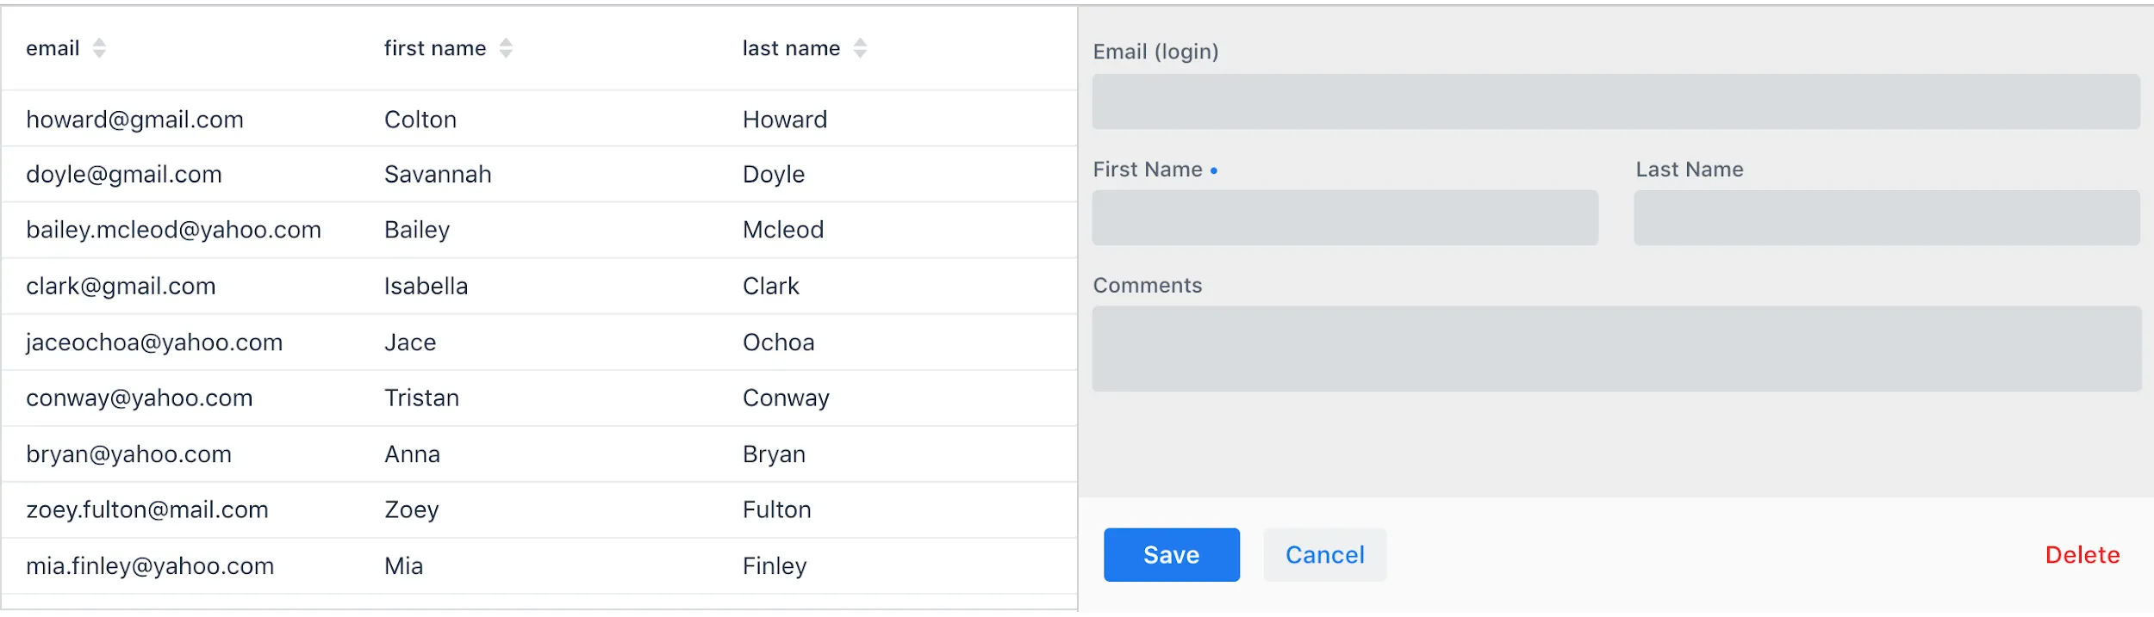Click the email column header
The image size is (2154, 617).
click(x=53, y=48)
